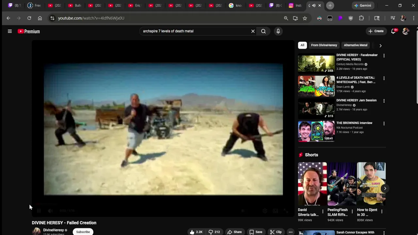
Task: Open Chrome profile avatar
Action: pyautogui.click(x=403, y=18)
